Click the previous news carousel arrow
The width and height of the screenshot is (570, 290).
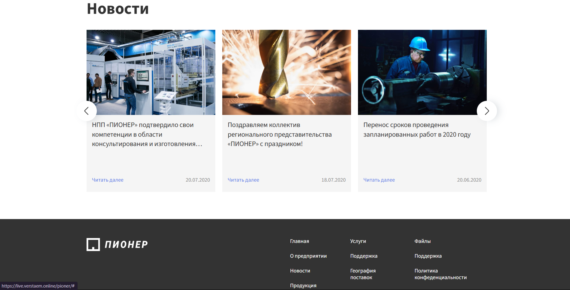87,111
